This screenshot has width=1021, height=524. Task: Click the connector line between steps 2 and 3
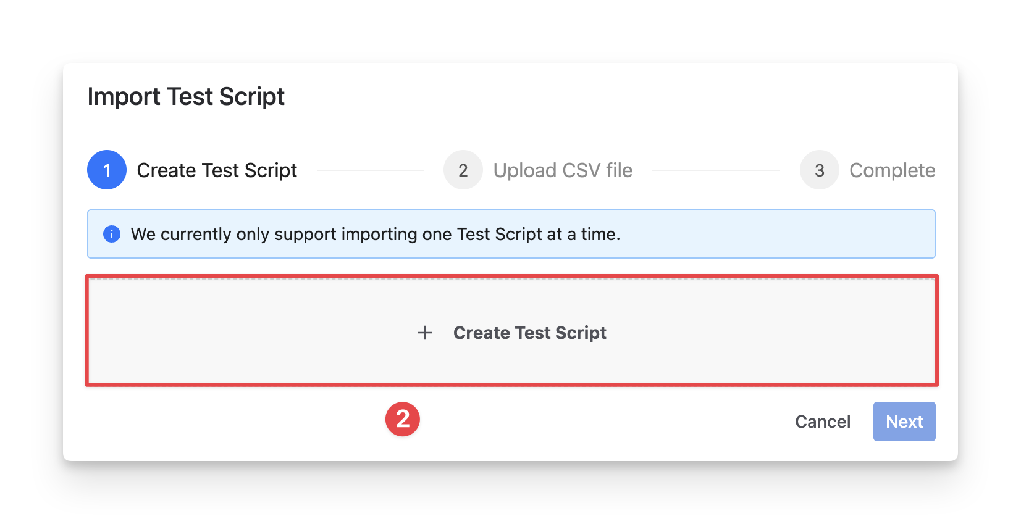click(716, 170)
